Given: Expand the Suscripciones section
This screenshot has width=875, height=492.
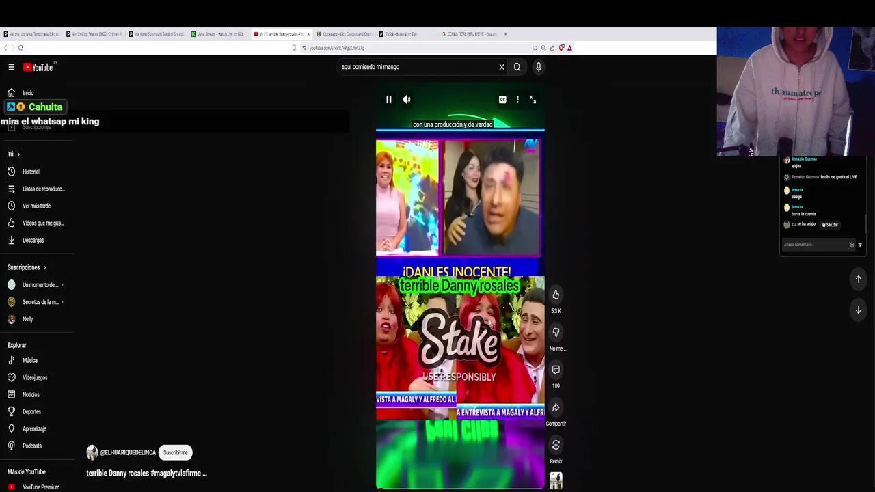Looking at the screenshot, I should coord(27,267).
